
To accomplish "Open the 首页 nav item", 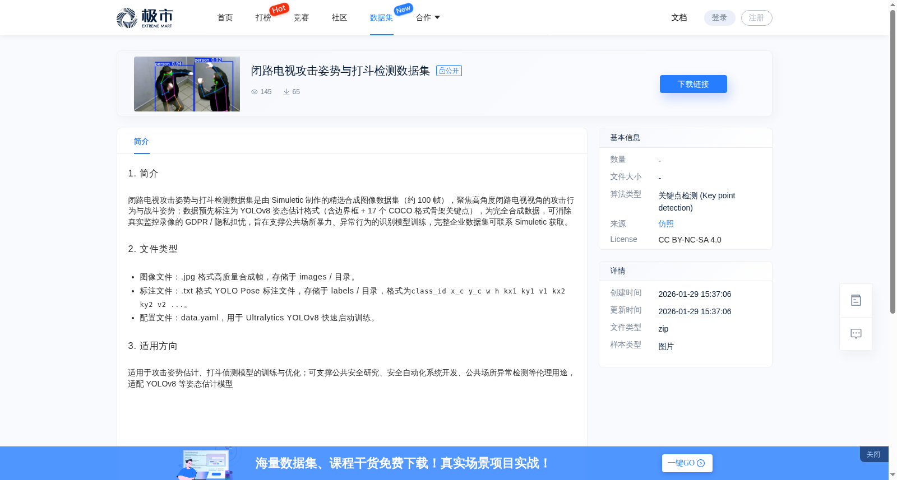I will pos(225,18).
